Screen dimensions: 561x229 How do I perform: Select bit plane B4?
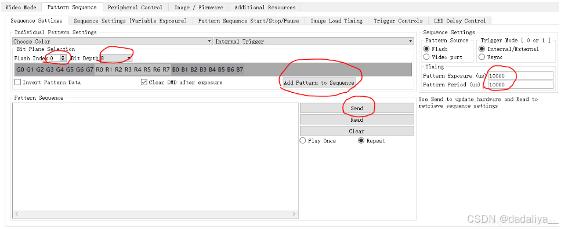point(213,70)
